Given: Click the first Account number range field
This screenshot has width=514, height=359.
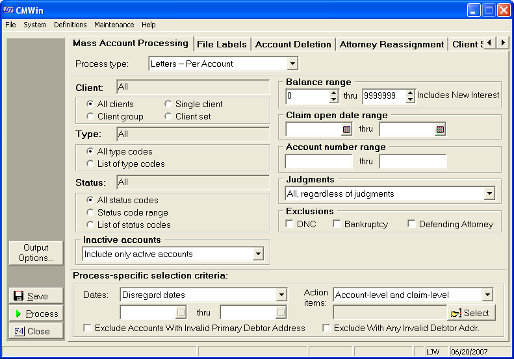Looking at the screenshot, I should [318, 162].
